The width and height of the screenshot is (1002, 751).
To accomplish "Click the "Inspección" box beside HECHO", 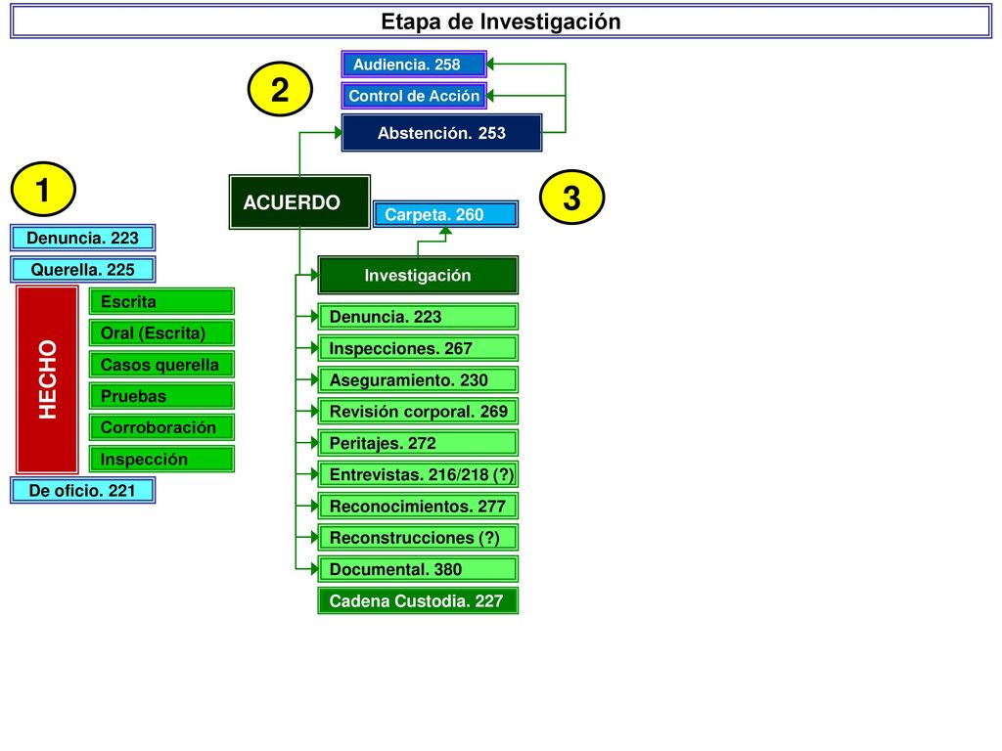I will [161, 460].
